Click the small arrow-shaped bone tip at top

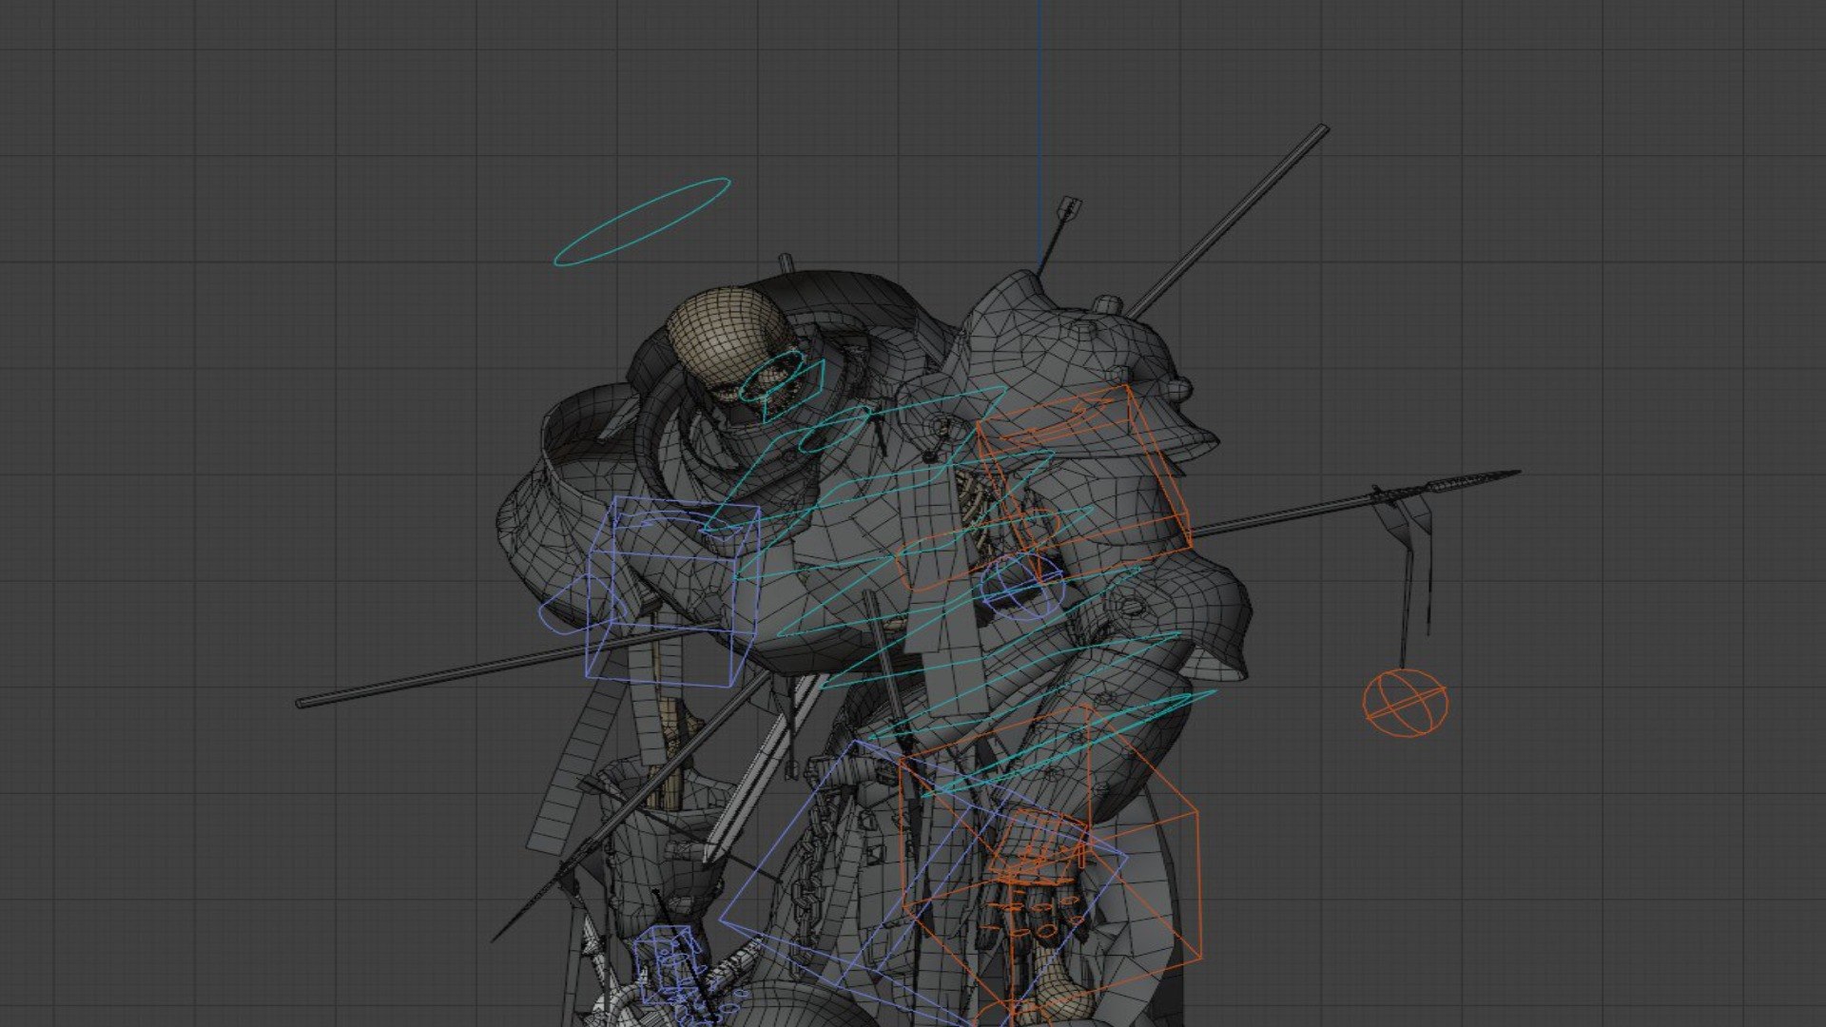pos(1071,207)
